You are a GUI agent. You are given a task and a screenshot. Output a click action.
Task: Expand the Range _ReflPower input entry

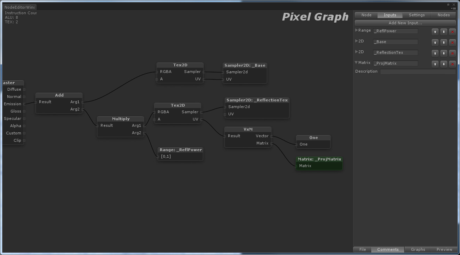click(356, 30)
